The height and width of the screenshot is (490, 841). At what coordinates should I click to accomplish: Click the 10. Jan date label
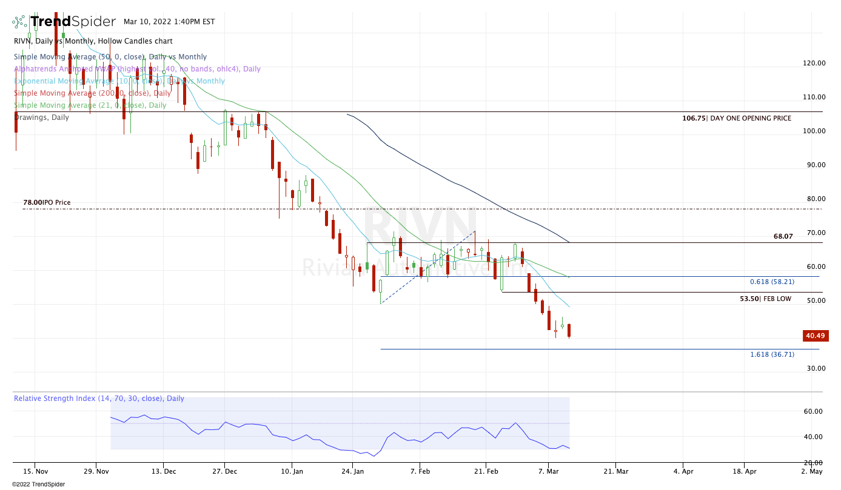click(292, 471)
